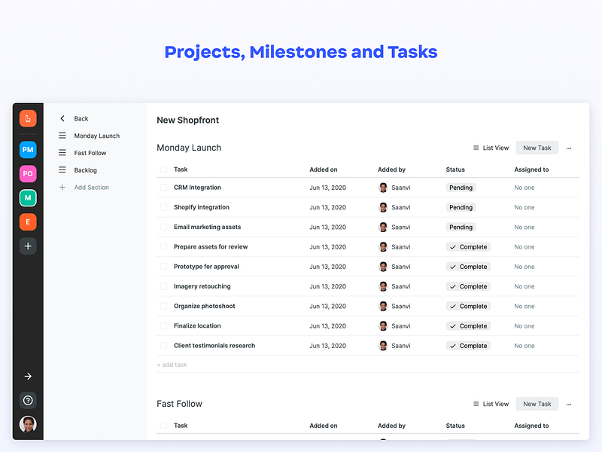Click Status column header in Monday Launch
Viewport: 602px width, 452px height.
tap(455, 169)
